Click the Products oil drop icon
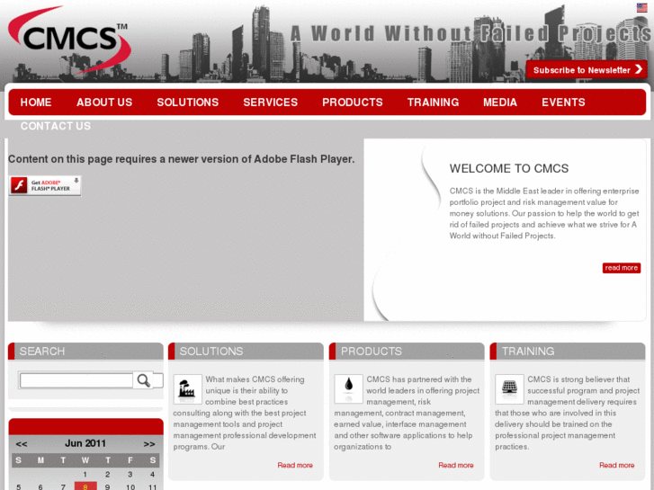Image resolution: width=654 pixels, height=490 pixels. [x=348, y=388]
